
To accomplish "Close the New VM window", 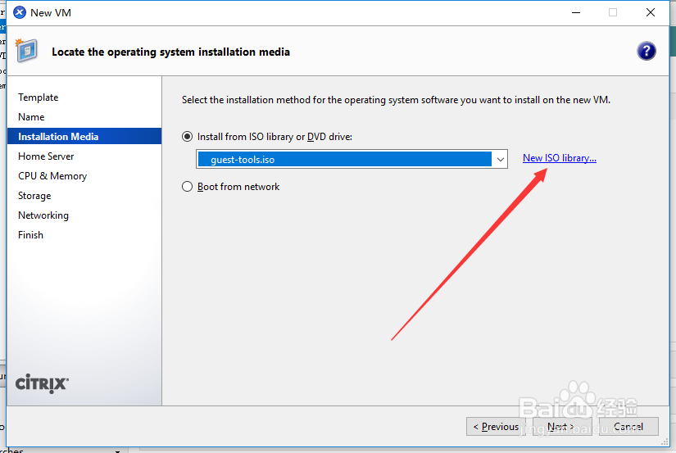I will coord(651,12).
